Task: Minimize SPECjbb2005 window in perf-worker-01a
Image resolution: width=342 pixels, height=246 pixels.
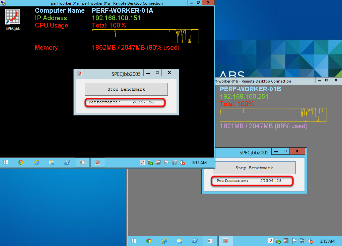Action: pyautogui.click(x=148, y=73)
